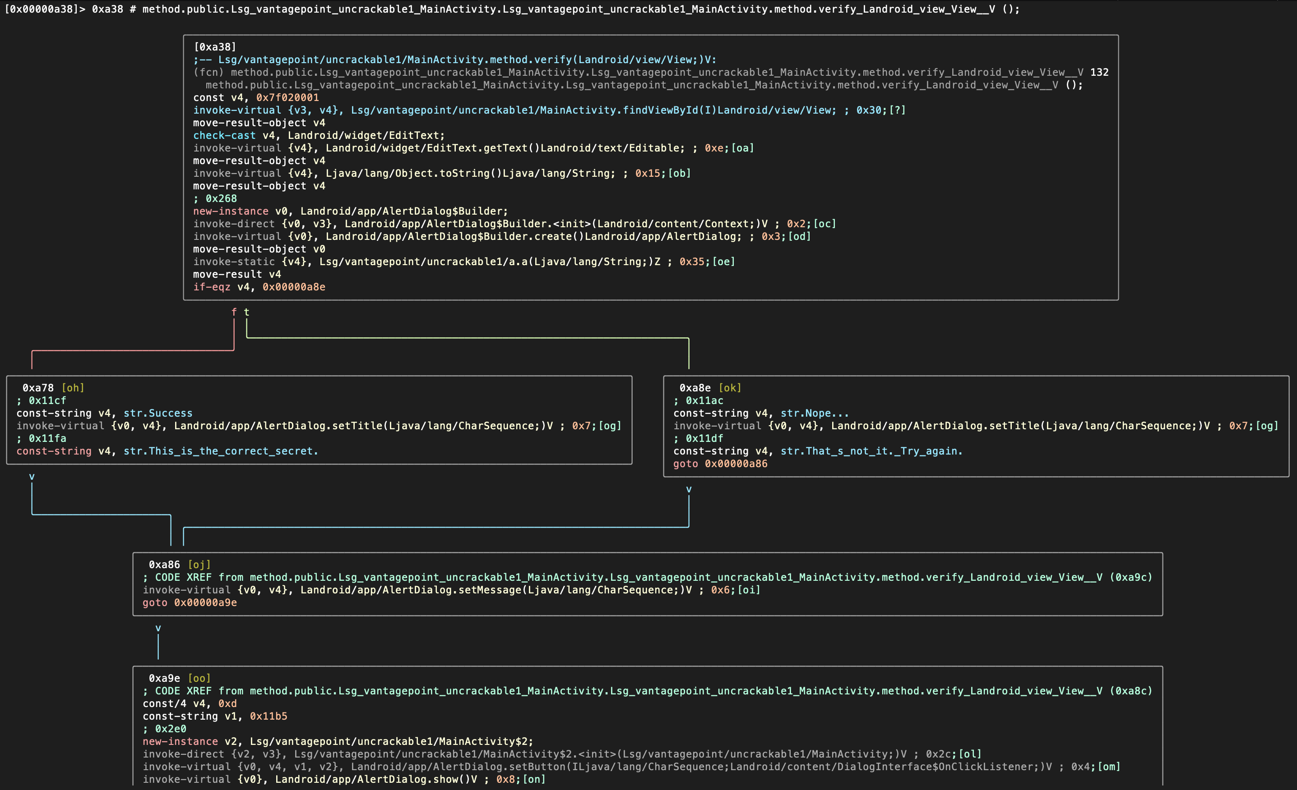Click the command prompt [0x00000a38]> at top
The width and height of the screenshot is (1297, 790).
click(44, 9)
